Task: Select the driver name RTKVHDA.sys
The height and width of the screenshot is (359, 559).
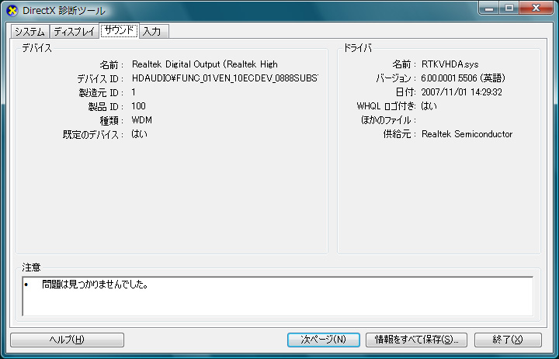Action: click(x=450, y=64)
